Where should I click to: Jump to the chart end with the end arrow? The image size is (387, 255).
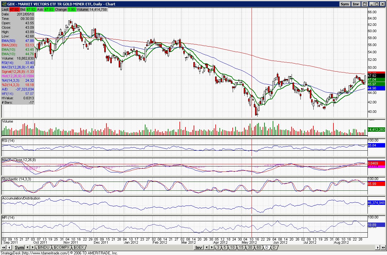click(383, 247)
